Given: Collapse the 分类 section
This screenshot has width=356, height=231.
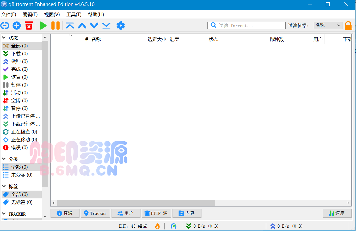Looking at the screenshot, I should [x=4, y=159].
